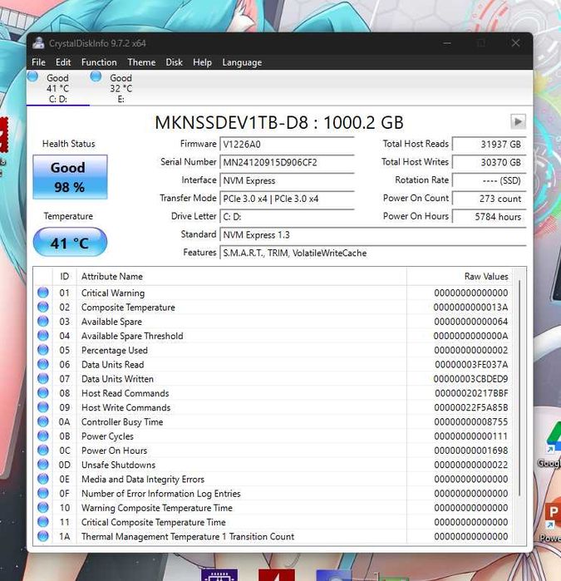Screen dimensions: 561x581
Task: Click the Attribute Name column header
Action: click(242, 277)
